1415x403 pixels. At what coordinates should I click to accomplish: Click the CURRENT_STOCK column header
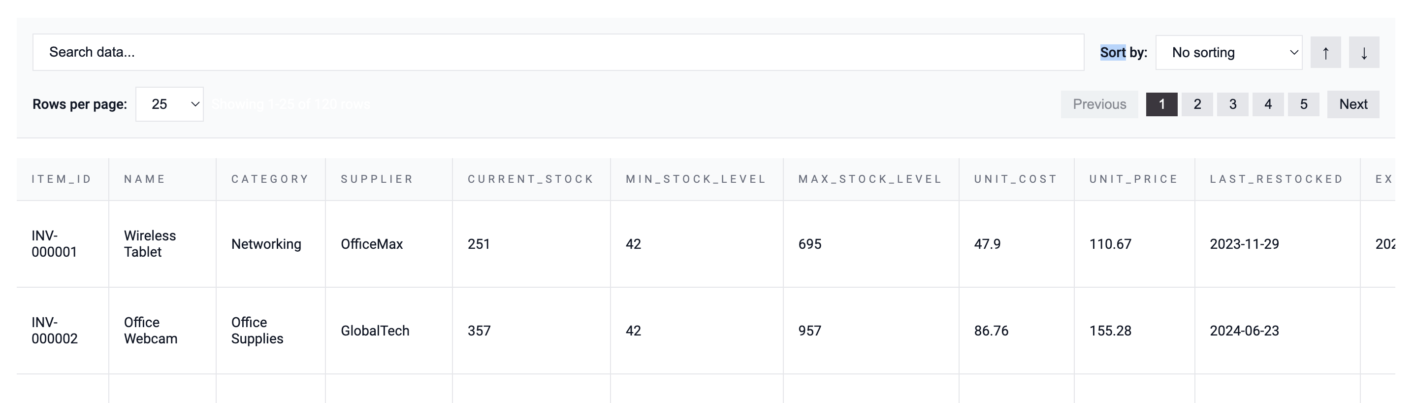(x=531, y=179)
